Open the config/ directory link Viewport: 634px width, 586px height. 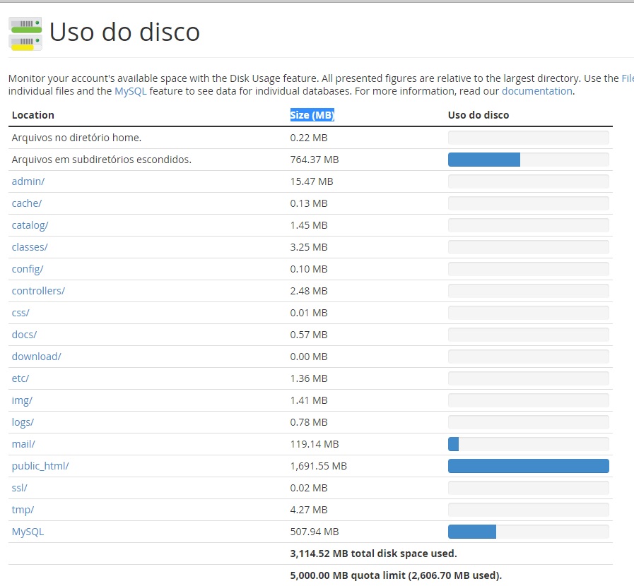pos(28,269)
